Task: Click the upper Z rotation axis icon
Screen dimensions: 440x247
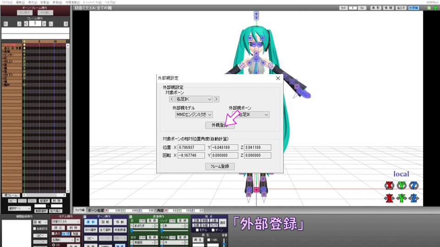Action: point(413,185)
